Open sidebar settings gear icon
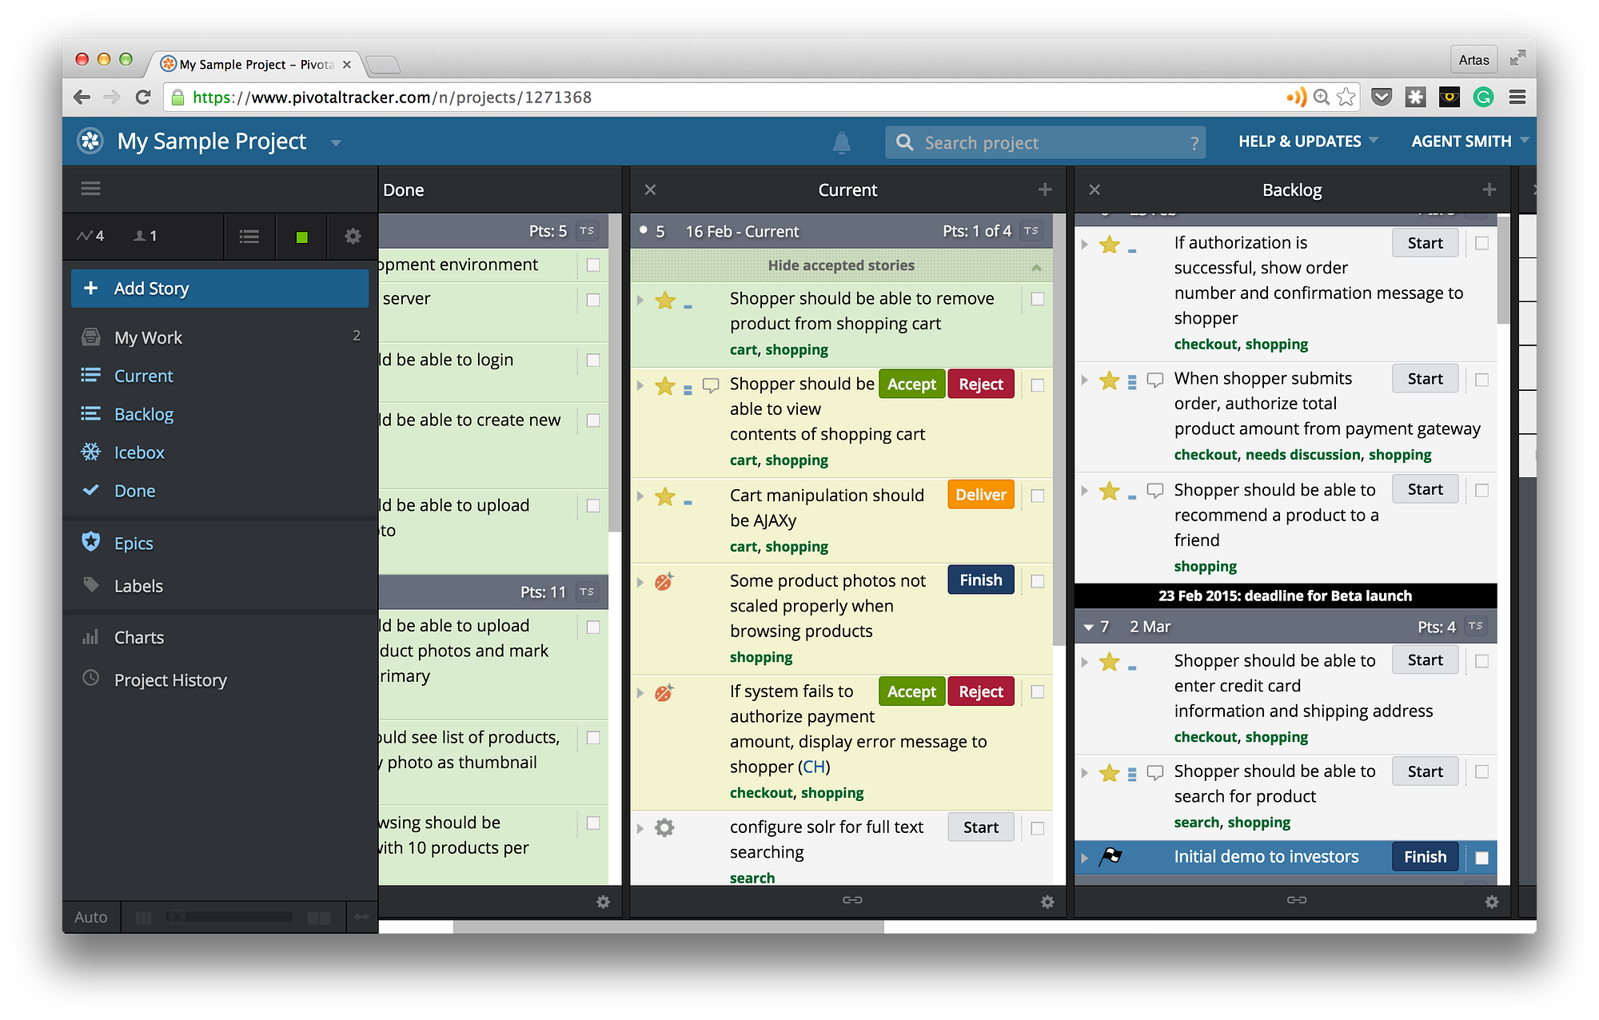 353,236
